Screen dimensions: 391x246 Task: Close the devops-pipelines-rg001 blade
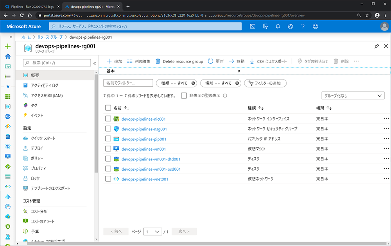click(x=386, y=46)
